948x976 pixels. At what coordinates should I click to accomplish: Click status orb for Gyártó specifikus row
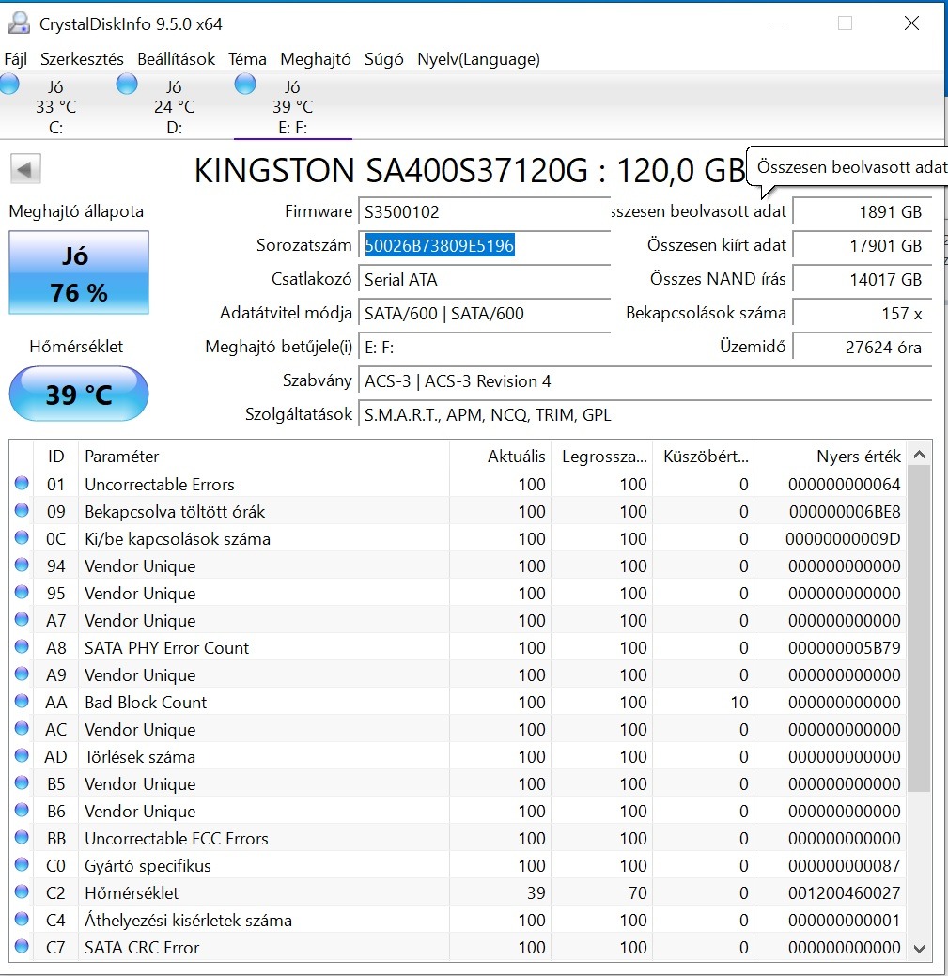pyautogui.click(x=22, y=864)
